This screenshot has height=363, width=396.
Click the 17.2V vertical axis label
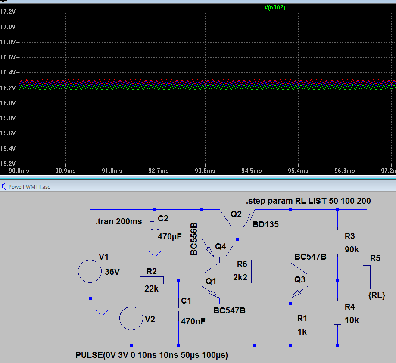(x=8, y=12)
